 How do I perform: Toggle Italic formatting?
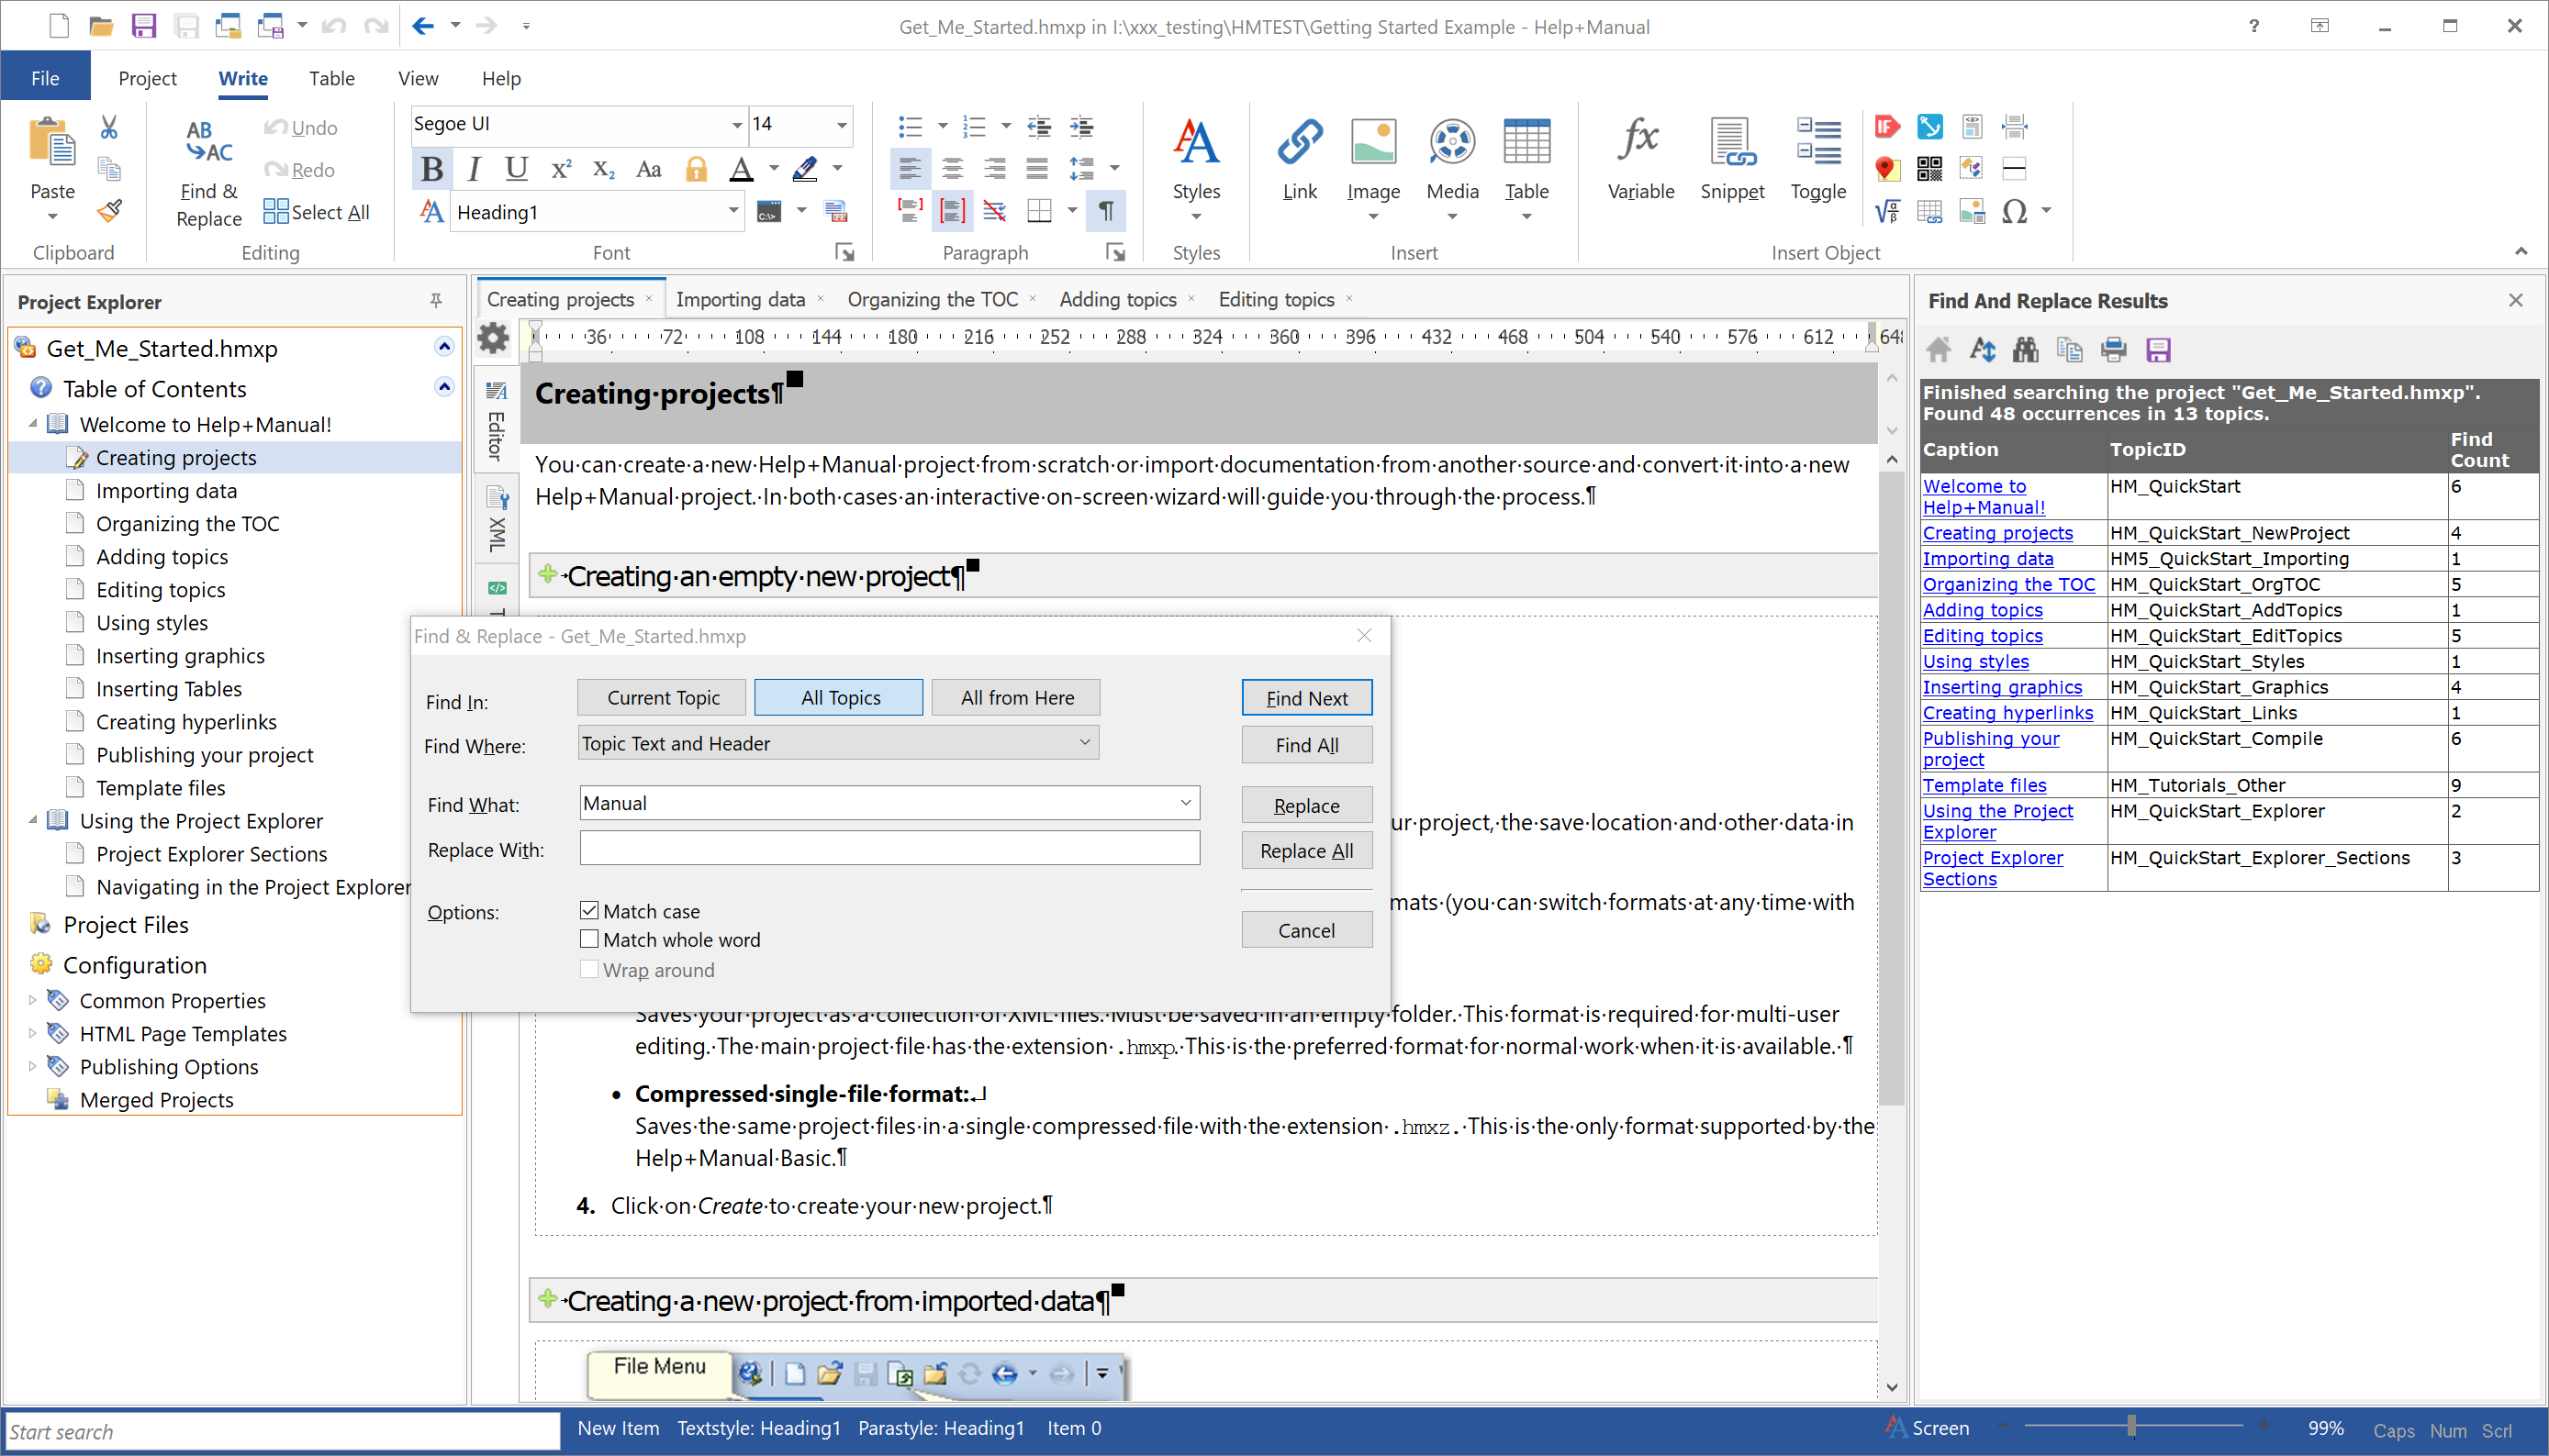[475, 169]
